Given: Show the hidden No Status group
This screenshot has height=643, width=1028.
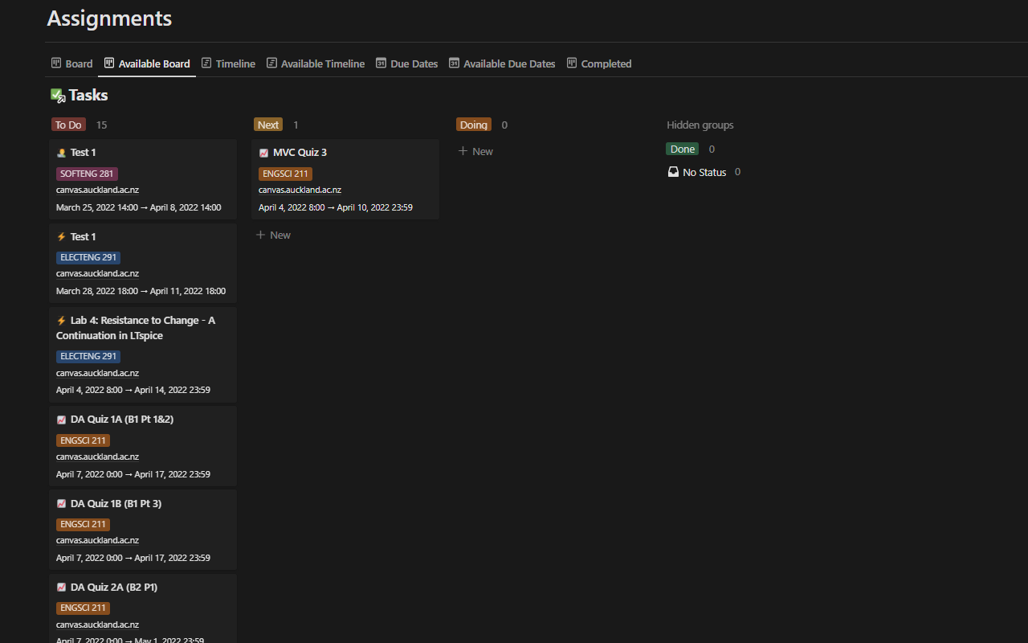Looking at the screenshot, I should click(704, 172).
